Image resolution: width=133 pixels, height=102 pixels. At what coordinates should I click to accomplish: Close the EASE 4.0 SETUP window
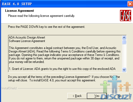[130, 4]
